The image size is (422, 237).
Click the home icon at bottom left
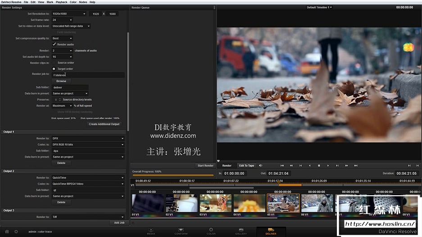(7, 231)
